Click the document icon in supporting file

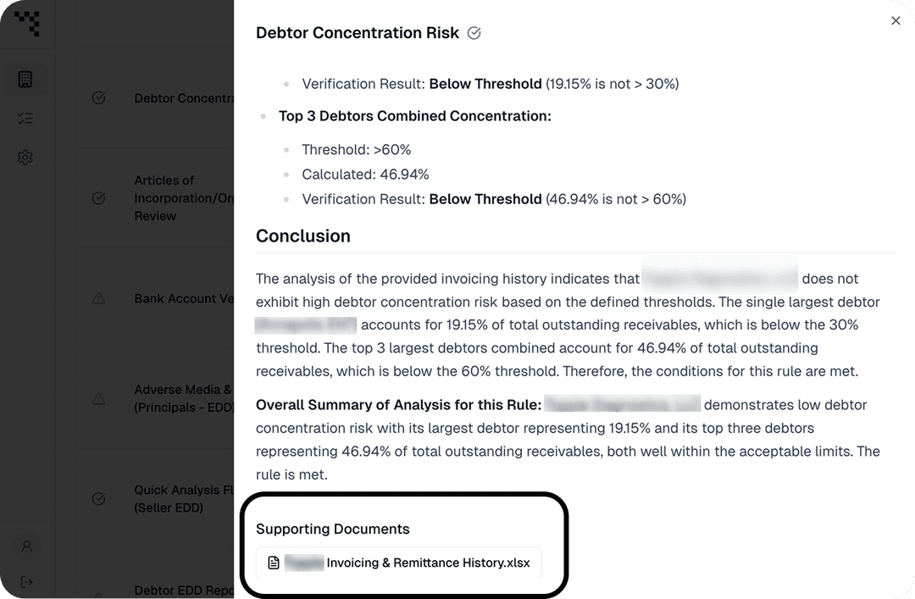tap(274, 563)
